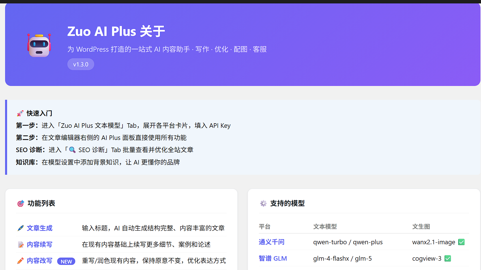Click the Zuo AI Plus 关于 title

click(x=116, y=31)
